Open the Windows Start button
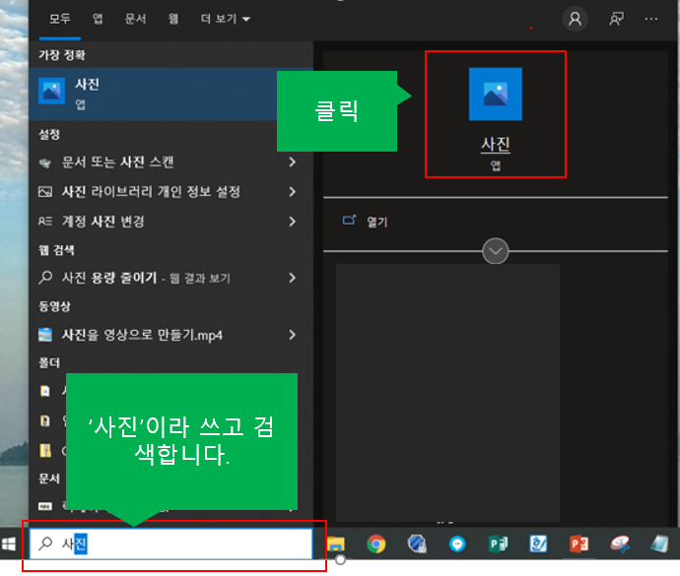The height and width of the screenshot is (576, 680). (x=9, y=544)
